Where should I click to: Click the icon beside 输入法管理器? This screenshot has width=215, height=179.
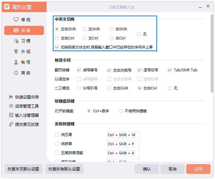coord(11,115)
